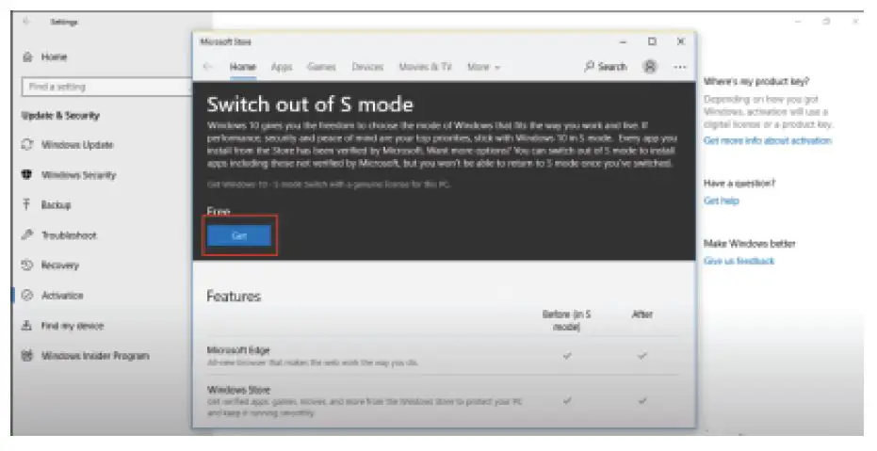Viewport: 877px width, 451px height.
Task: Open Windows Insider Program settings
Action: tap(85, 356)
